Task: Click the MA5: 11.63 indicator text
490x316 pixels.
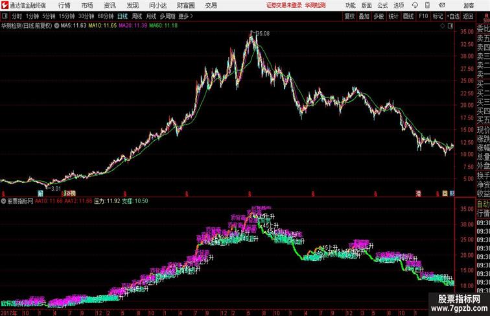Action: pyautogui.click(x=73, y=26)
